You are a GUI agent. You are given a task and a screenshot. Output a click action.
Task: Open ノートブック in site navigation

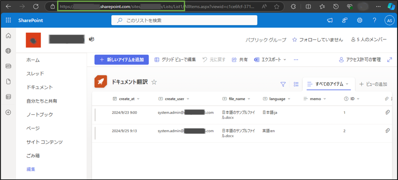click(39, 114)
